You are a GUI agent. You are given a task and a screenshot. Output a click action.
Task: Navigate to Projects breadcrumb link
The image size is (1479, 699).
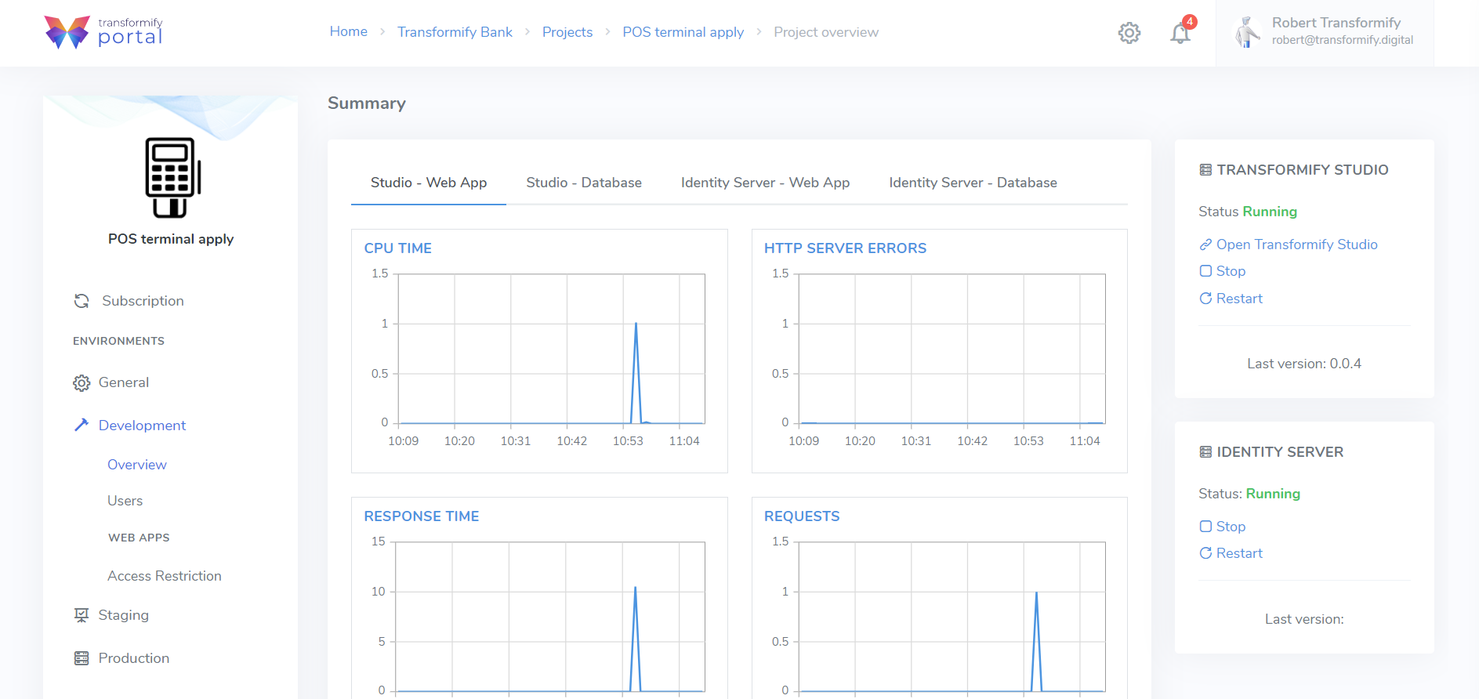pyautogui.click(x=567, y=32)
